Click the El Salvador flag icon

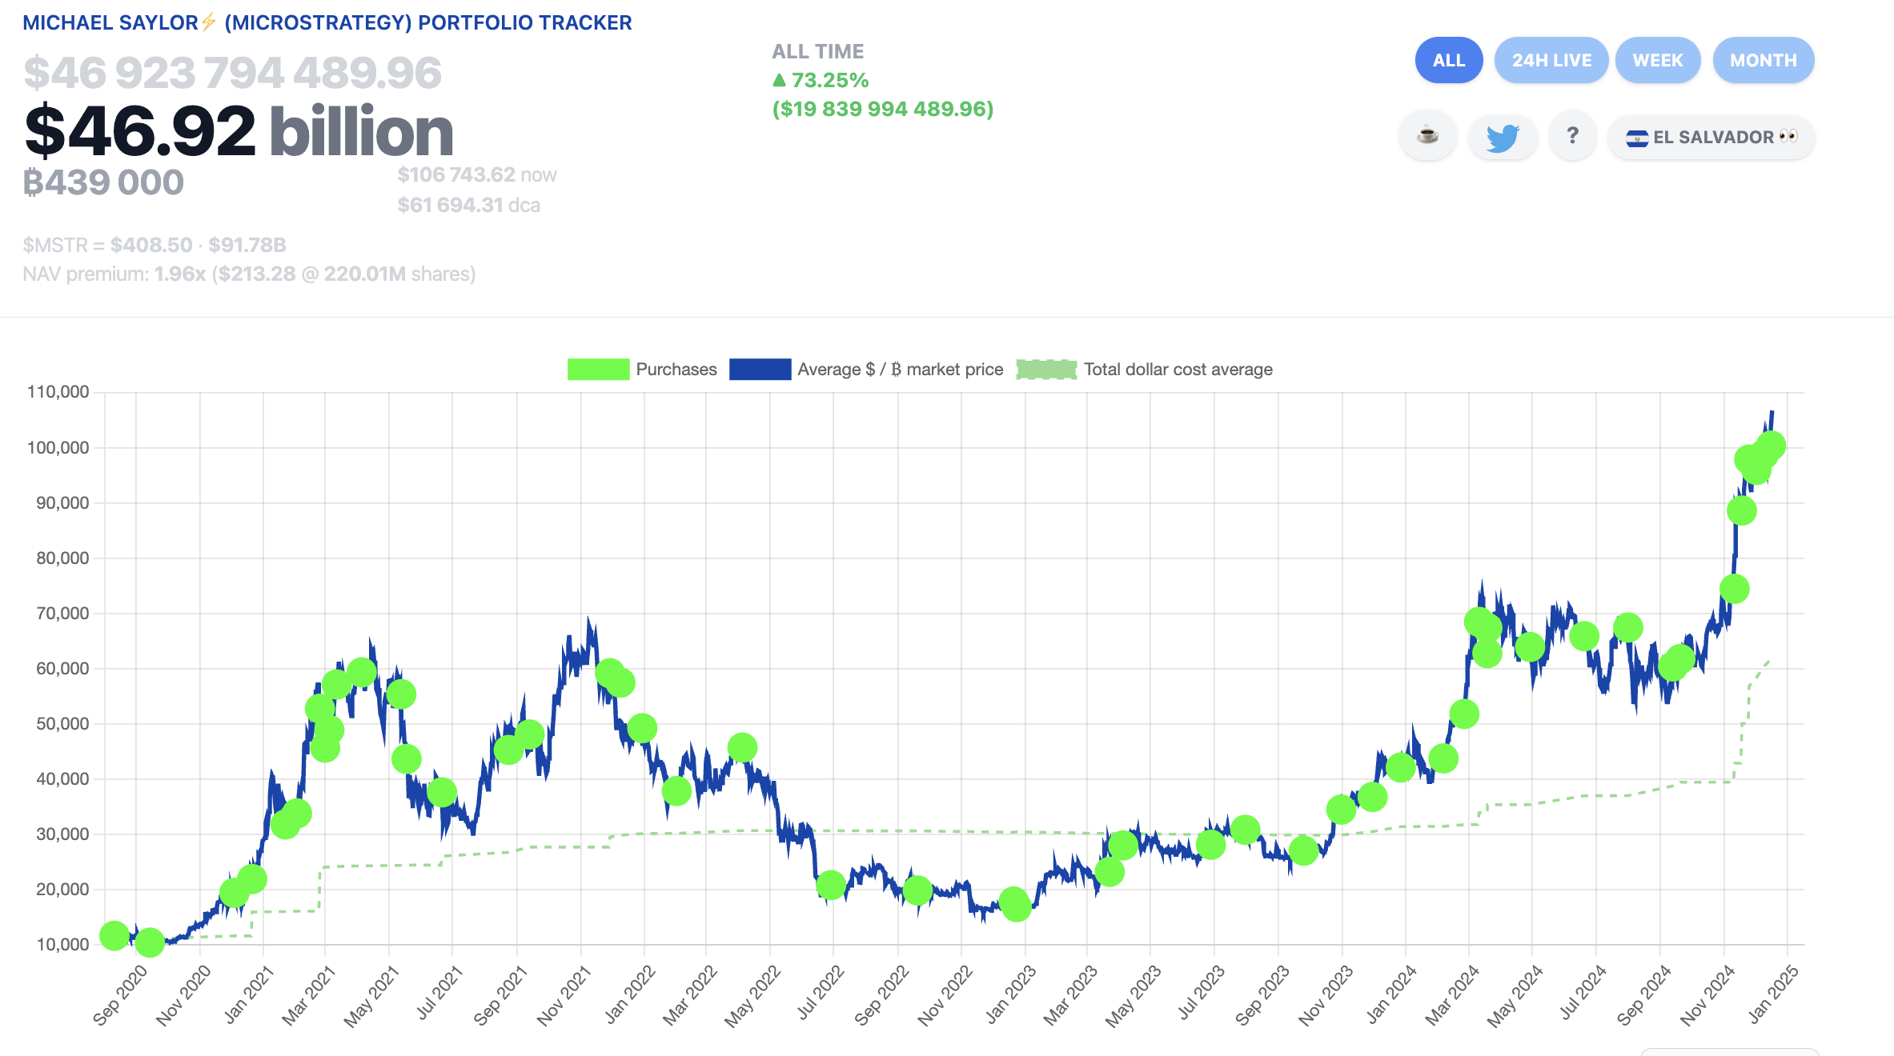[x=1636, y=138]
